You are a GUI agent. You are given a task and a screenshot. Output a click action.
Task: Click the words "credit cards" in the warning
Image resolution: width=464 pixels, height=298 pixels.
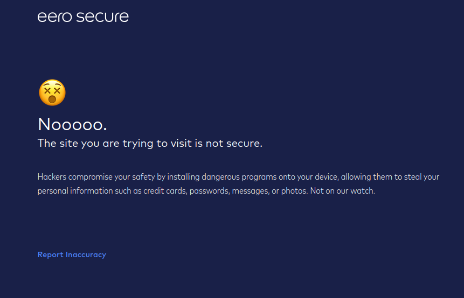click(x=164, y=191)
